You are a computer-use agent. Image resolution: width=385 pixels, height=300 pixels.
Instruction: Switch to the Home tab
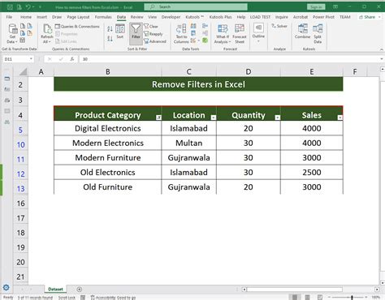(x=26, y=17)
